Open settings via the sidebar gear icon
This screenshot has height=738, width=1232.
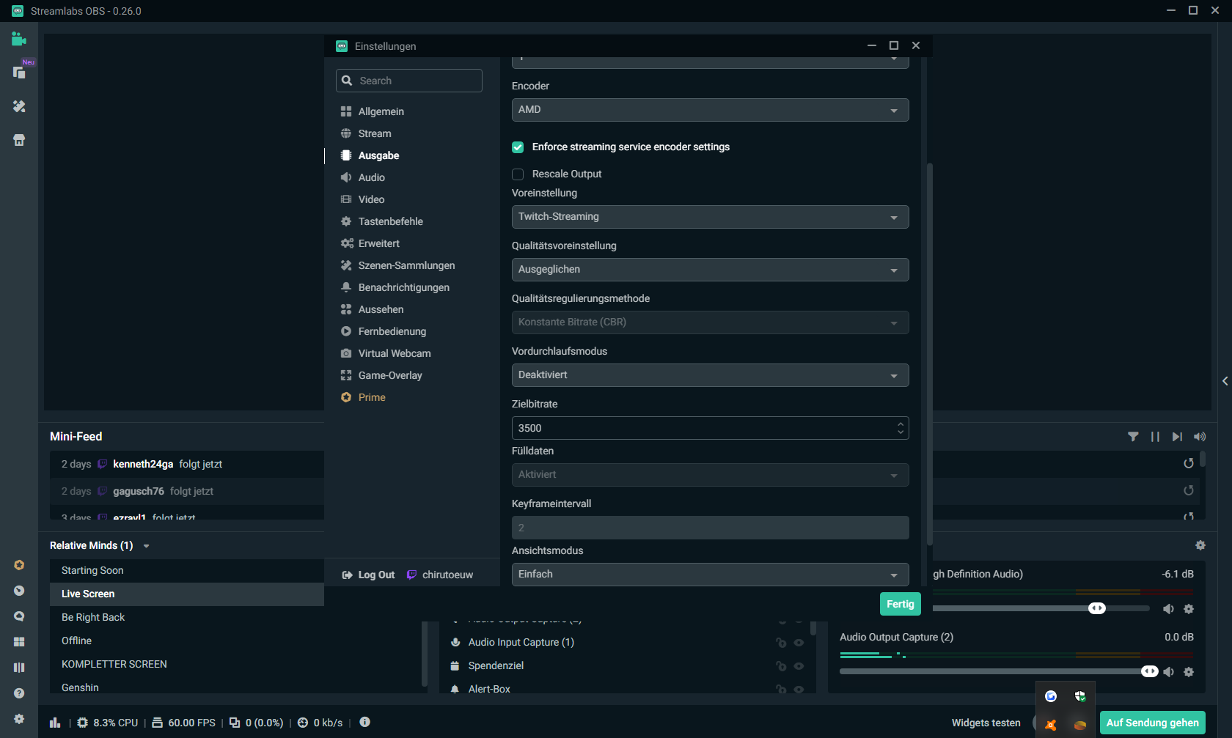click(x=19, y=719)
